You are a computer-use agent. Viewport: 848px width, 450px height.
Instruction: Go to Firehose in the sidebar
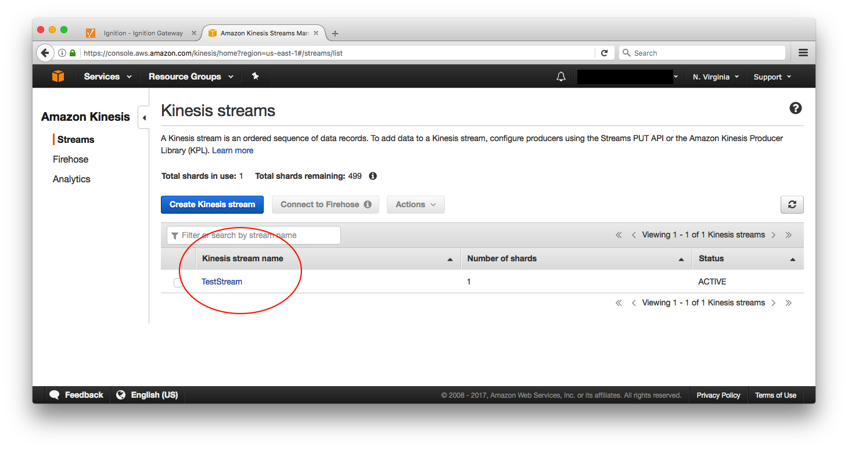[70, 159]
